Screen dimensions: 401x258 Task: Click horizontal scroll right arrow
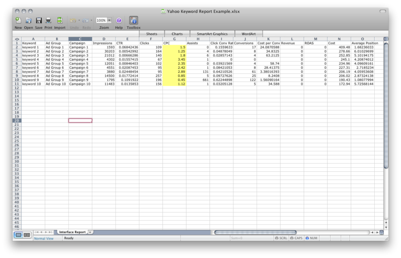tap(377, 232)
